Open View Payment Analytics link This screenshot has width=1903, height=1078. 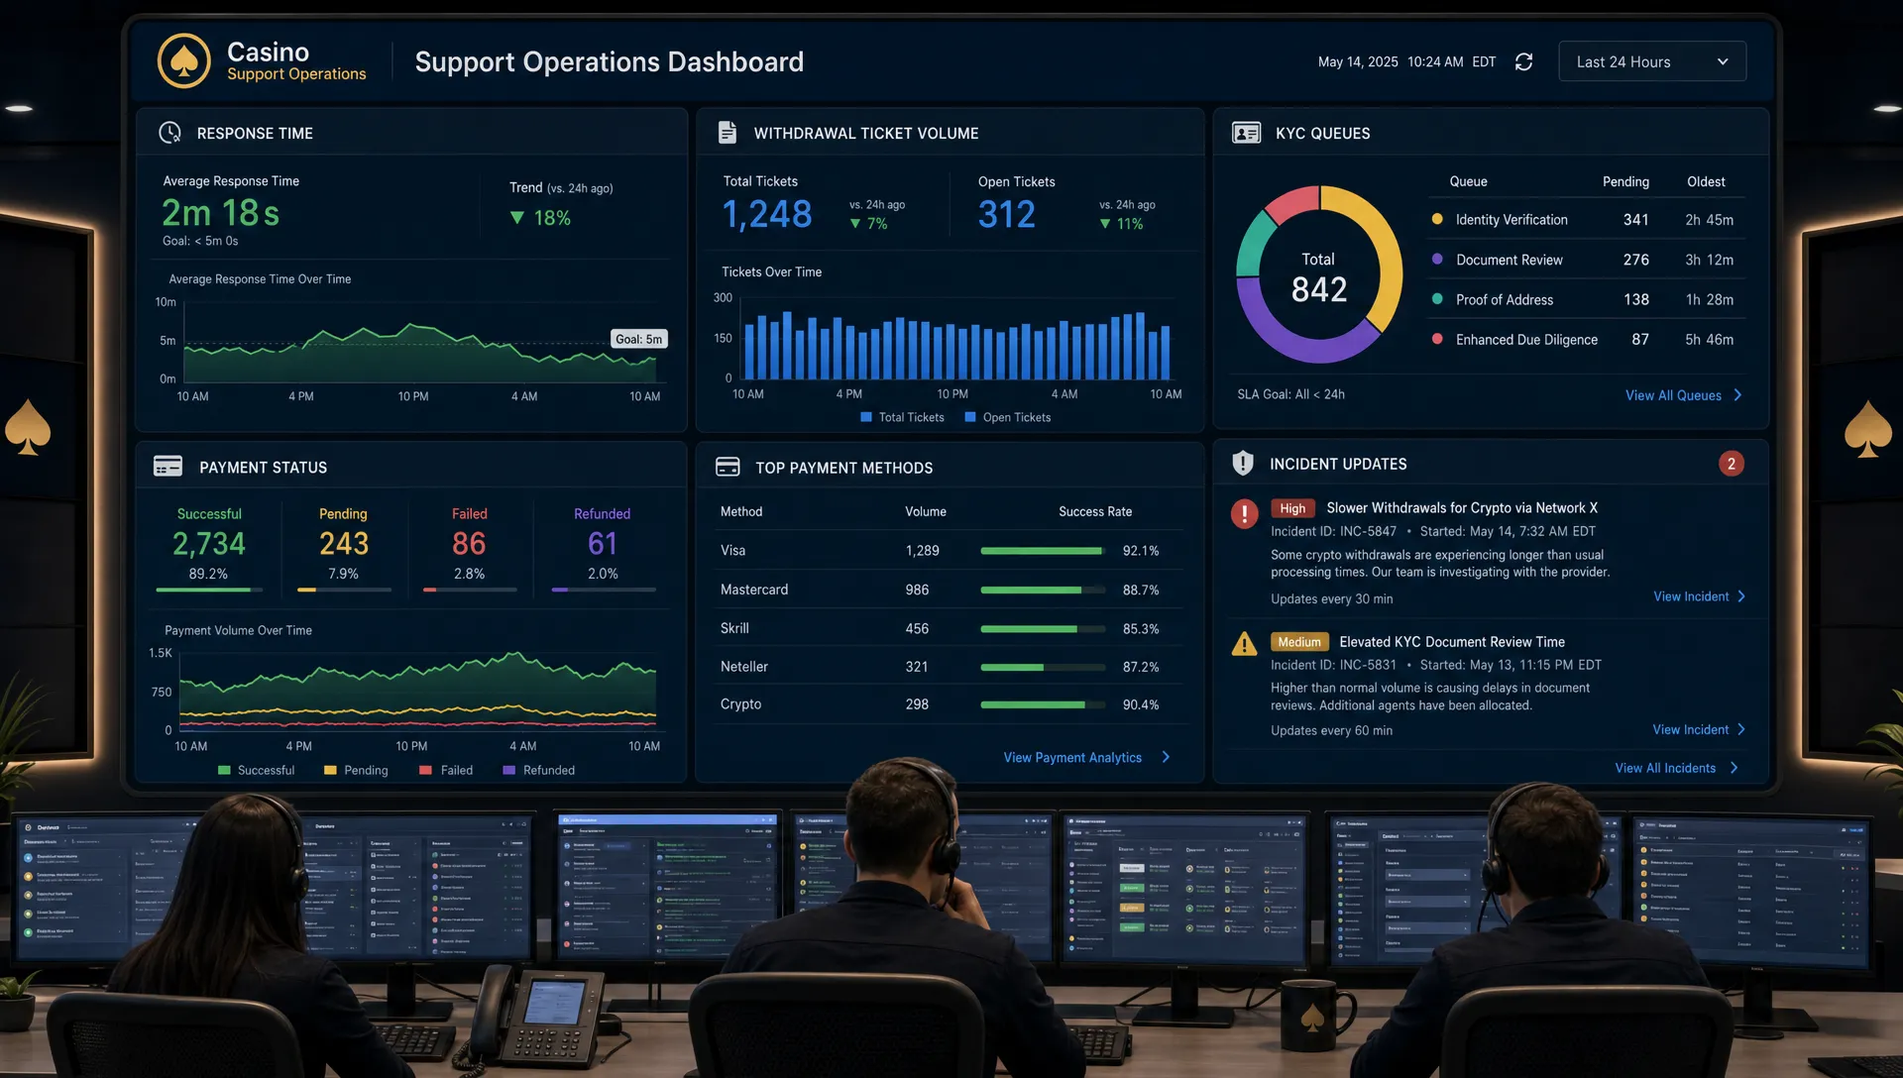tap(1072, 757)
